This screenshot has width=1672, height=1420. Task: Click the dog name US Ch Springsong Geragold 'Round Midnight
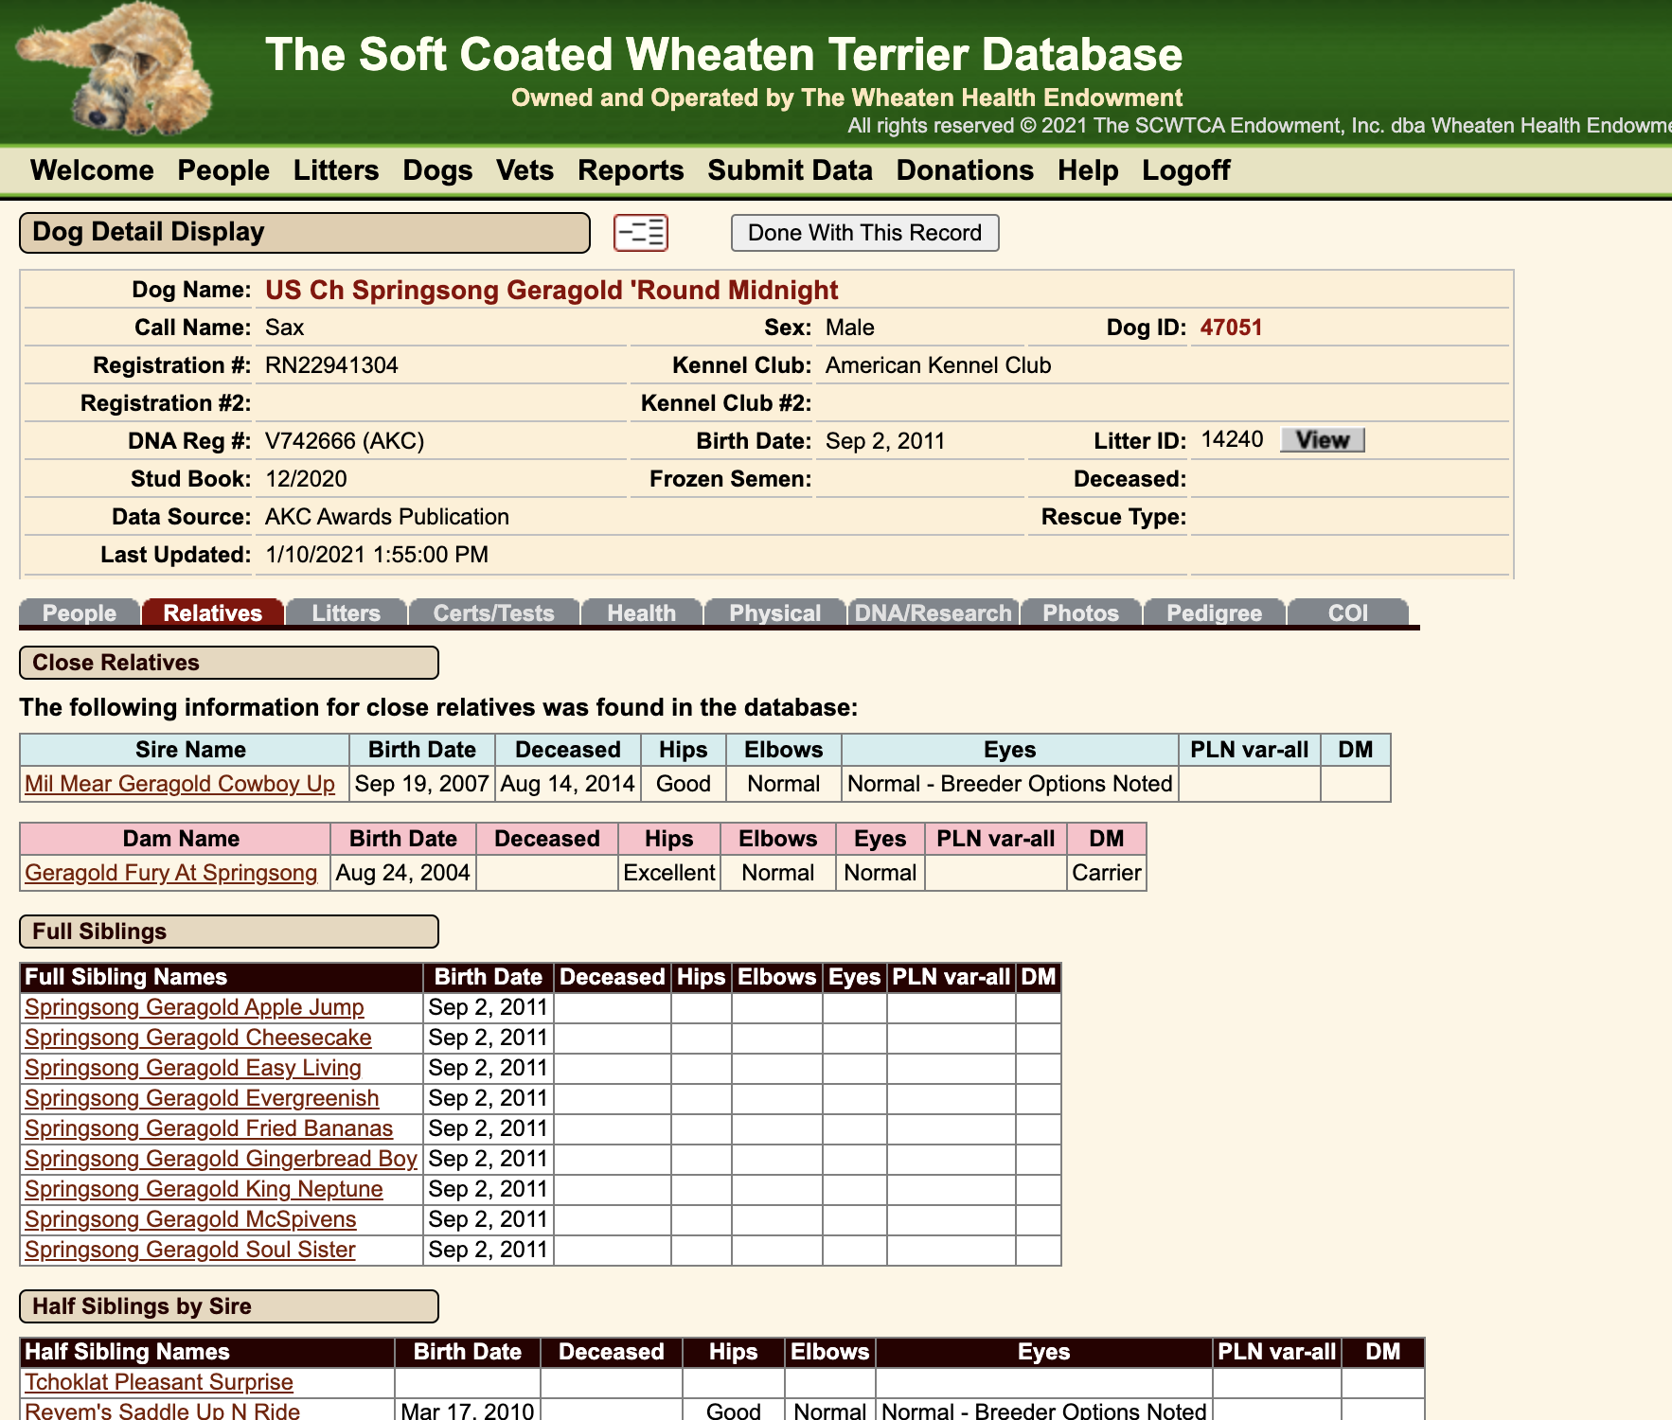tap(551, 290)
